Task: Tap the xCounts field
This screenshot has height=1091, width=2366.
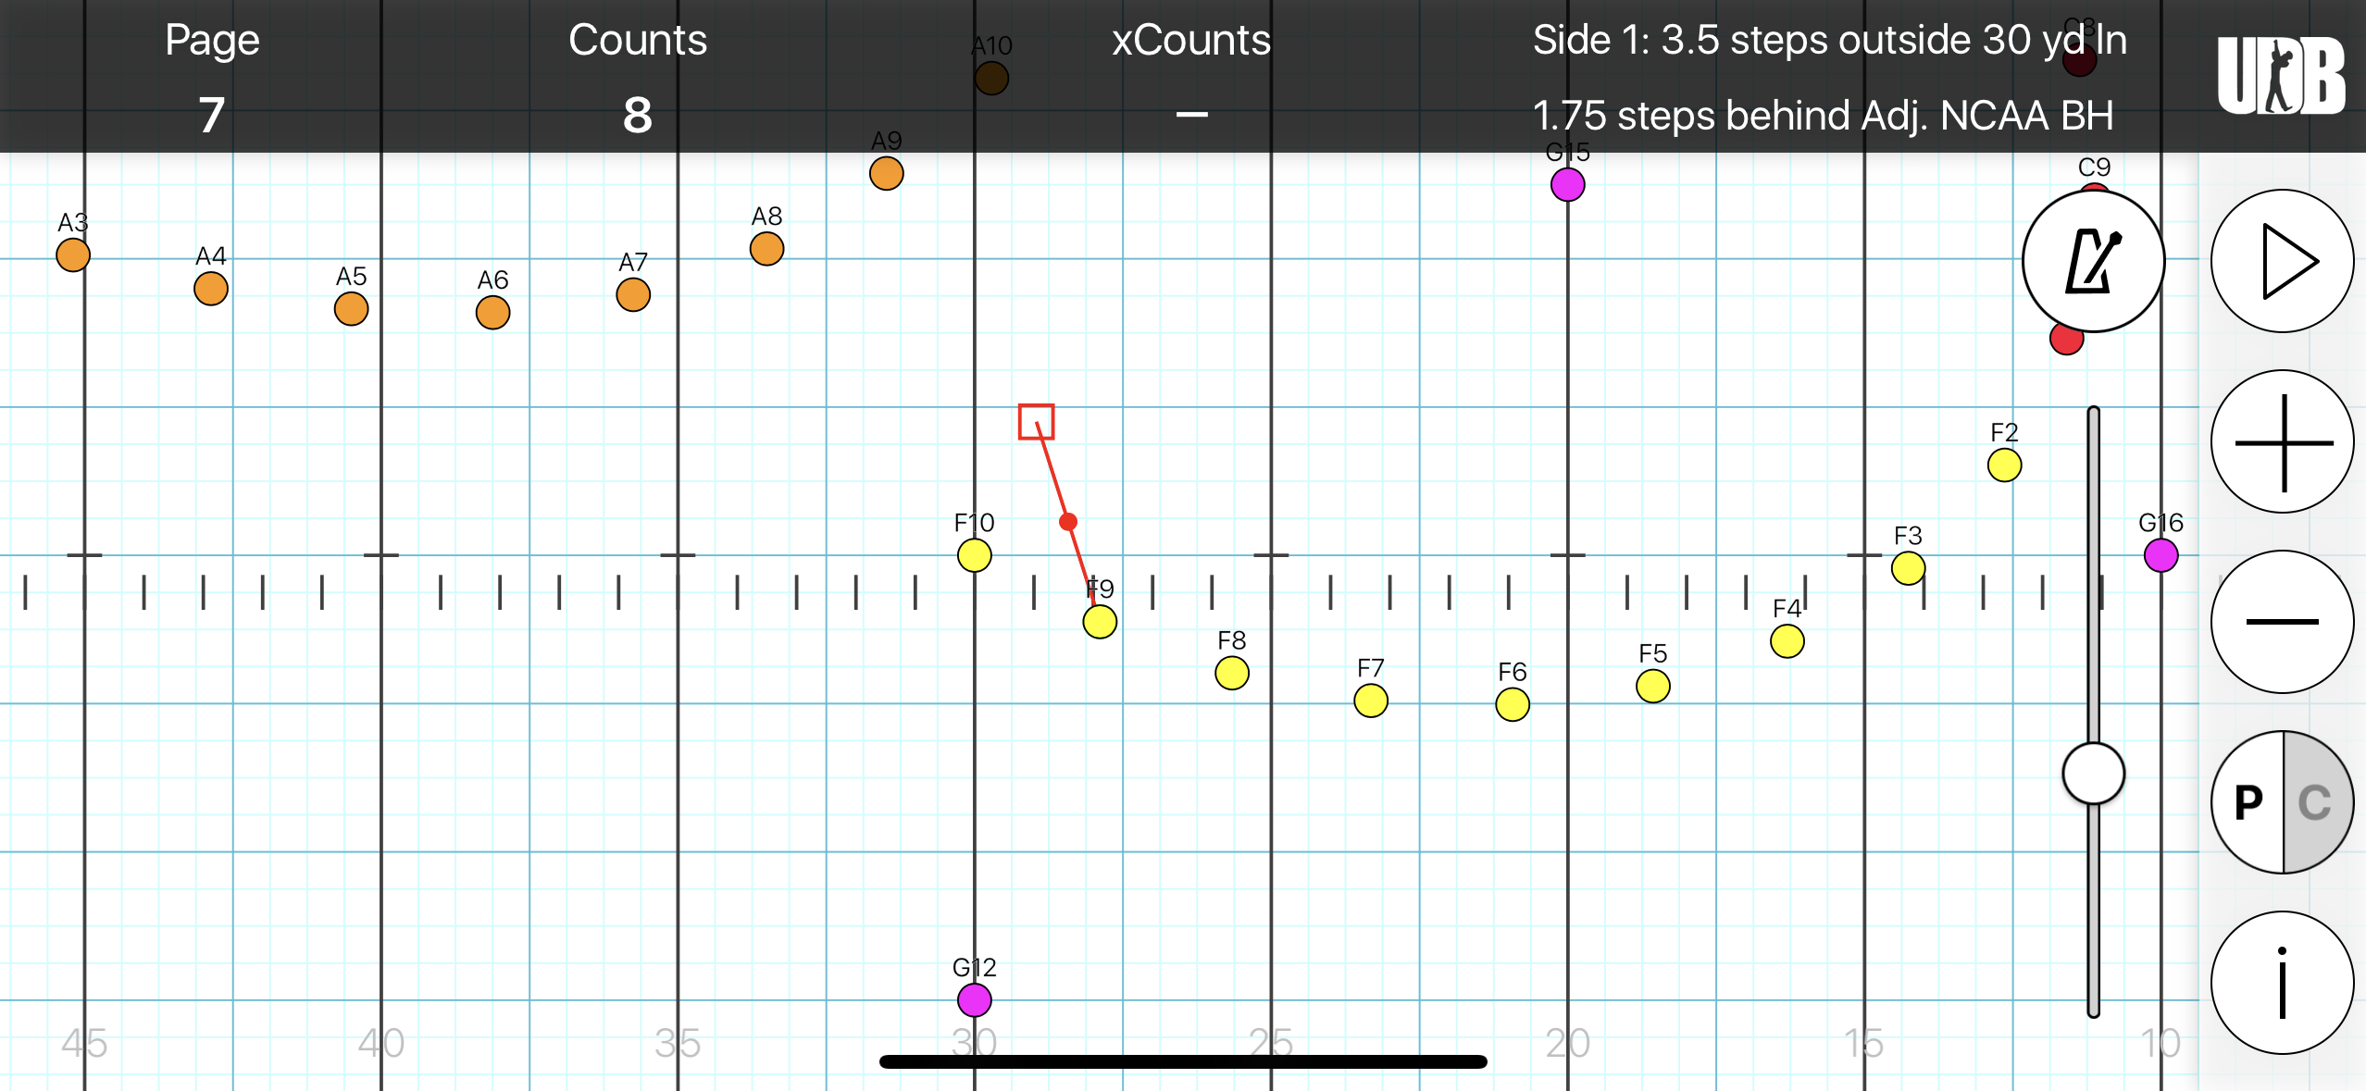Action: tap(1191, 78)
